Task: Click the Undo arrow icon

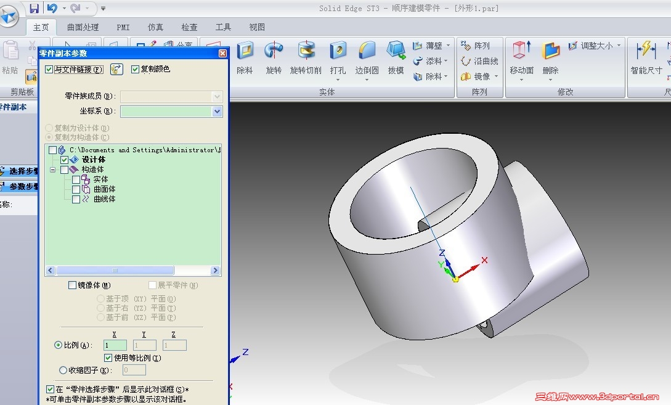Action: 52,8
